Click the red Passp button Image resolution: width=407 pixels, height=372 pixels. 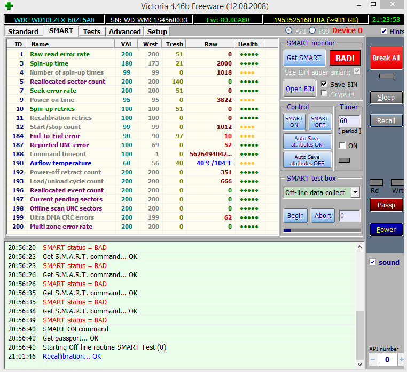[386, 205]
